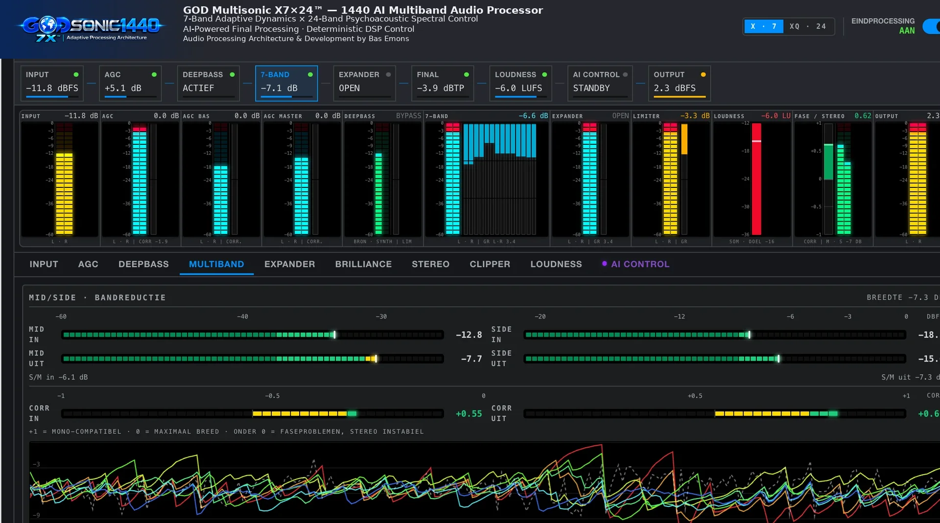
Task: Switch to the STEREO tab
Action: (430, 264)
